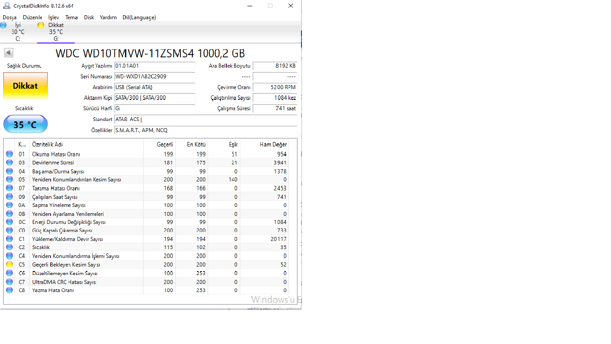Open the Disk menu
This screenshot has height=344, width=611.
click(x=89, y=17)
